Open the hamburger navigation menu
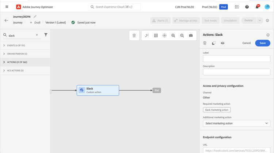 tap(7, 7)
